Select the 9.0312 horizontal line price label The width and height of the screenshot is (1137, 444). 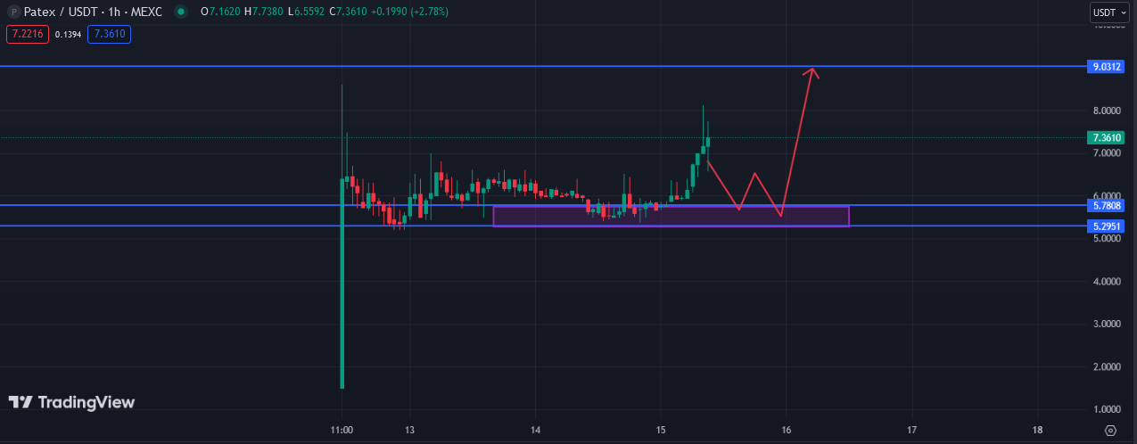(1107, 67)
